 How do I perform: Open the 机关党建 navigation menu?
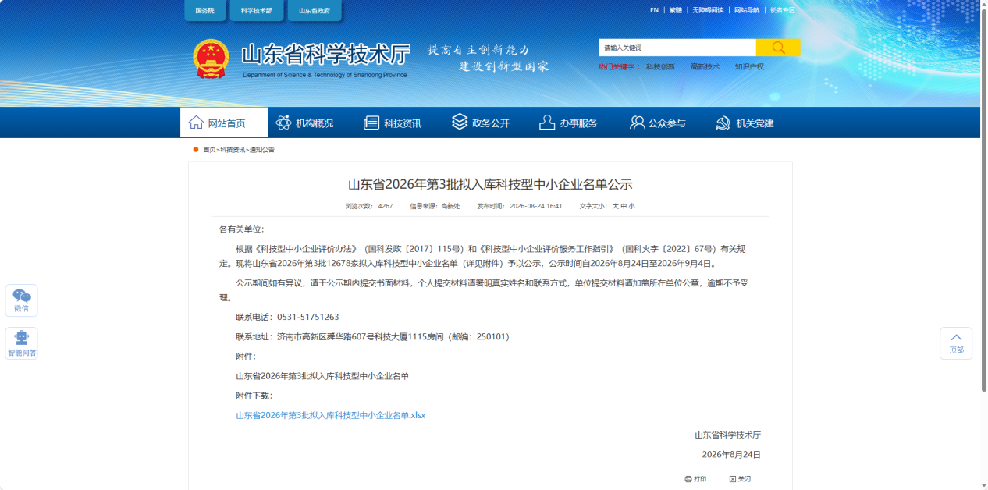745,123
